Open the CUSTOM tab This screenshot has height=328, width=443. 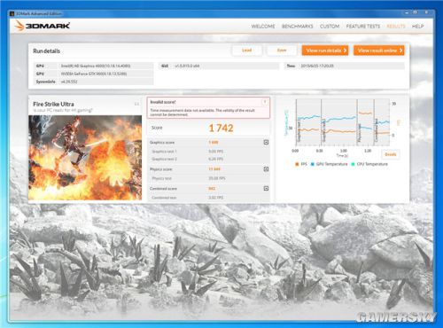coord(330,27)
